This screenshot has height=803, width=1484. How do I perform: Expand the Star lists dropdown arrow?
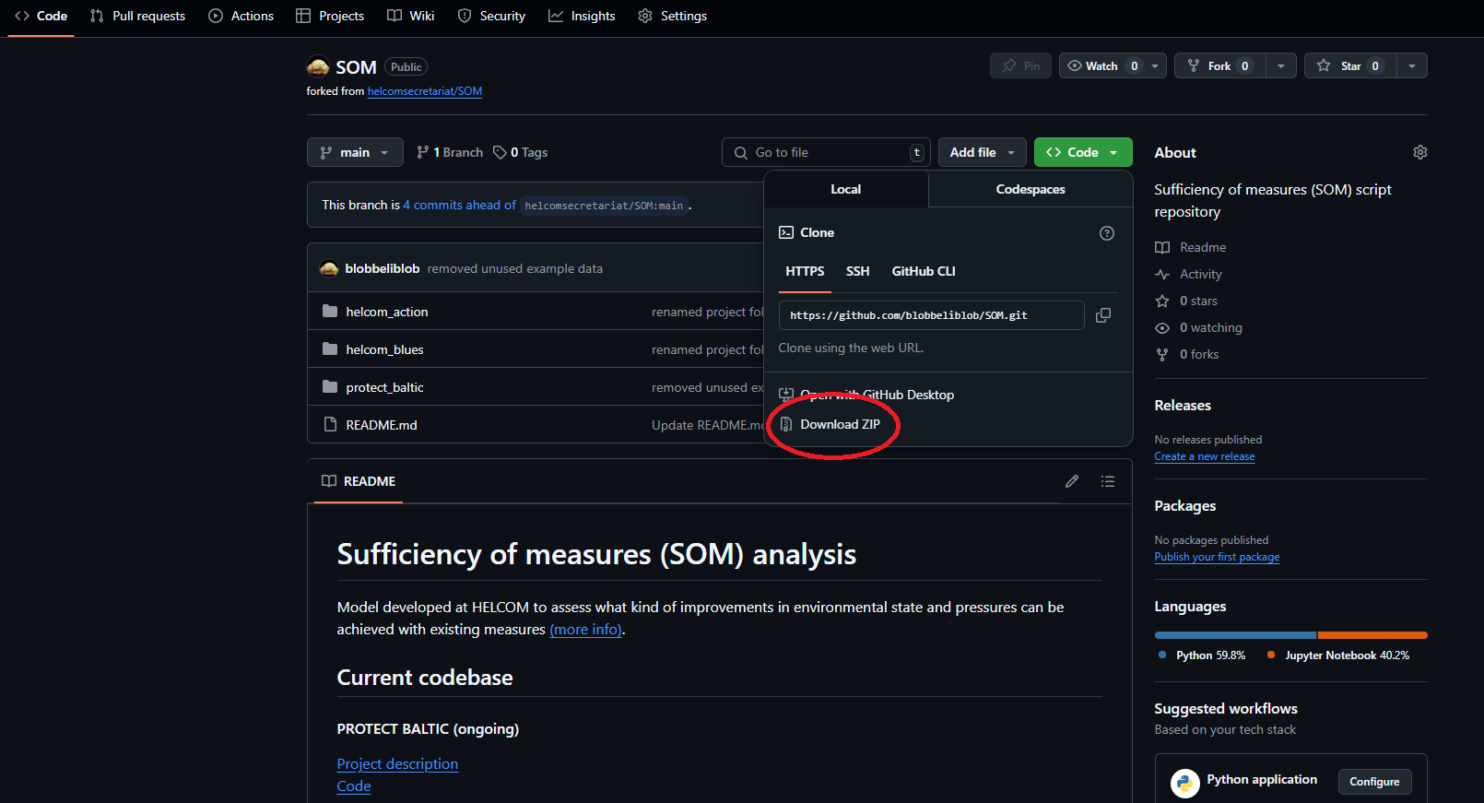click(1412, 65)
